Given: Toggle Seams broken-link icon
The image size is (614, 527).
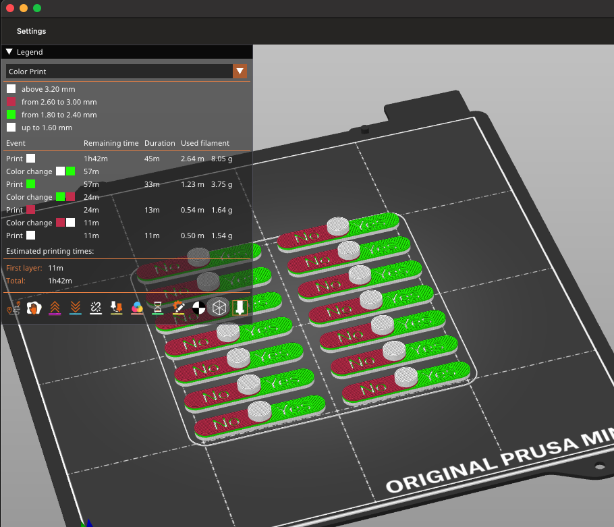Looking at the screenshot, I should pyautogui.click(x=96, y=308).
